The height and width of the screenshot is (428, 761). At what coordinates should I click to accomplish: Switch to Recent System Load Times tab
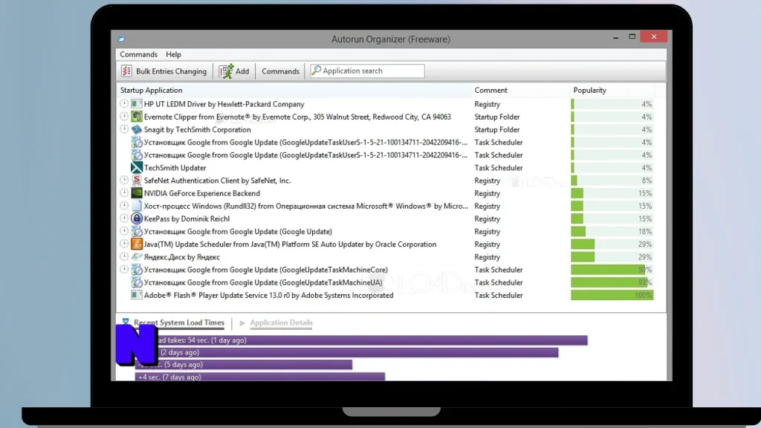tap(178, 322)
